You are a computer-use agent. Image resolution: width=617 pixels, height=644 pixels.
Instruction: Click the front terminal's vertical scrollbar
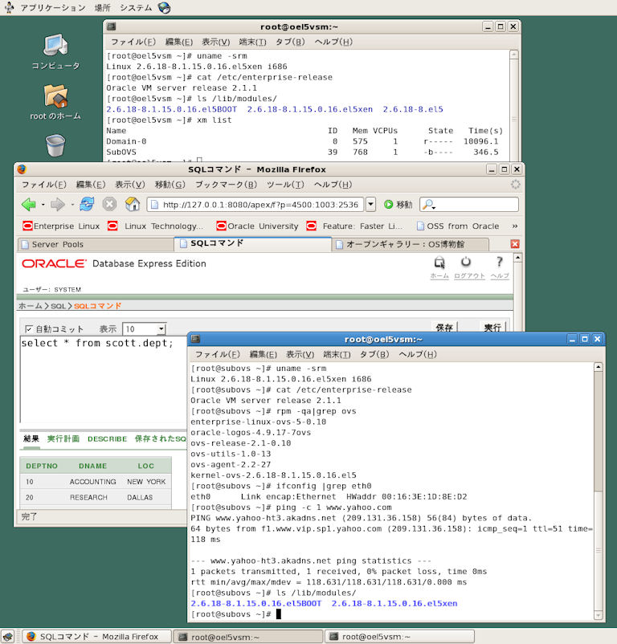[x=599, y=491]
